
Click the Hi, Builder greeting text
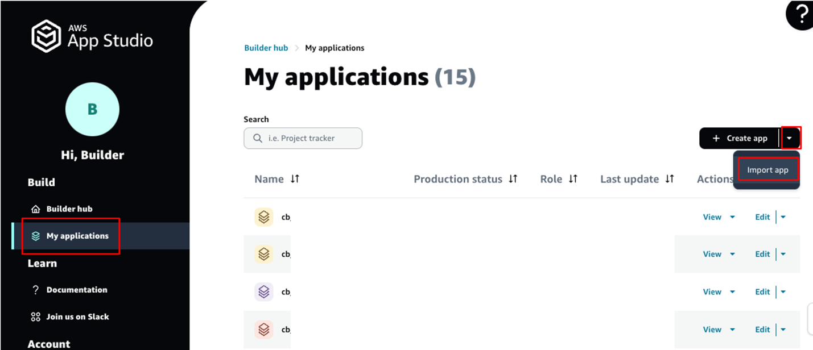[92, 155]
